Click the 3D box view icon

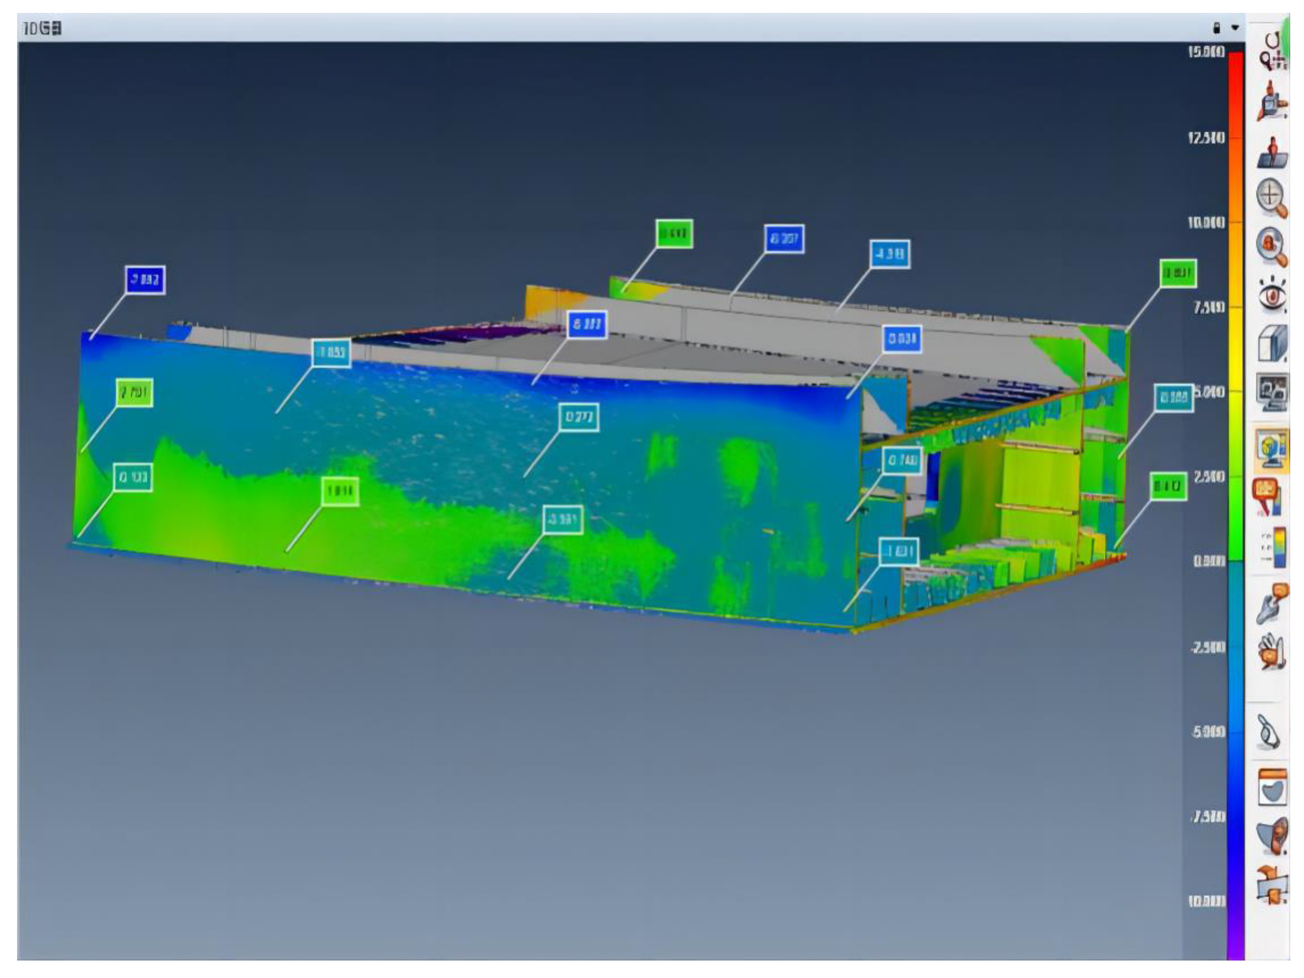click(1272, 343)
